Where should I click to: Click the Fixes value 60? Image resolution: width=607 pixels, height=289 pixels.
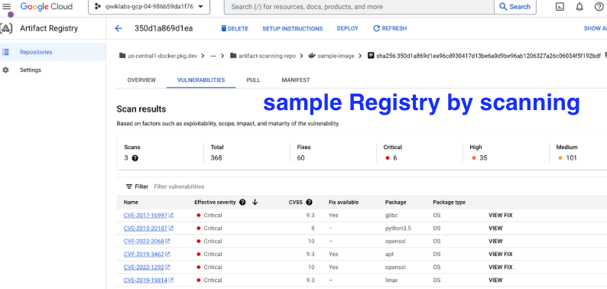pos(300,157)
